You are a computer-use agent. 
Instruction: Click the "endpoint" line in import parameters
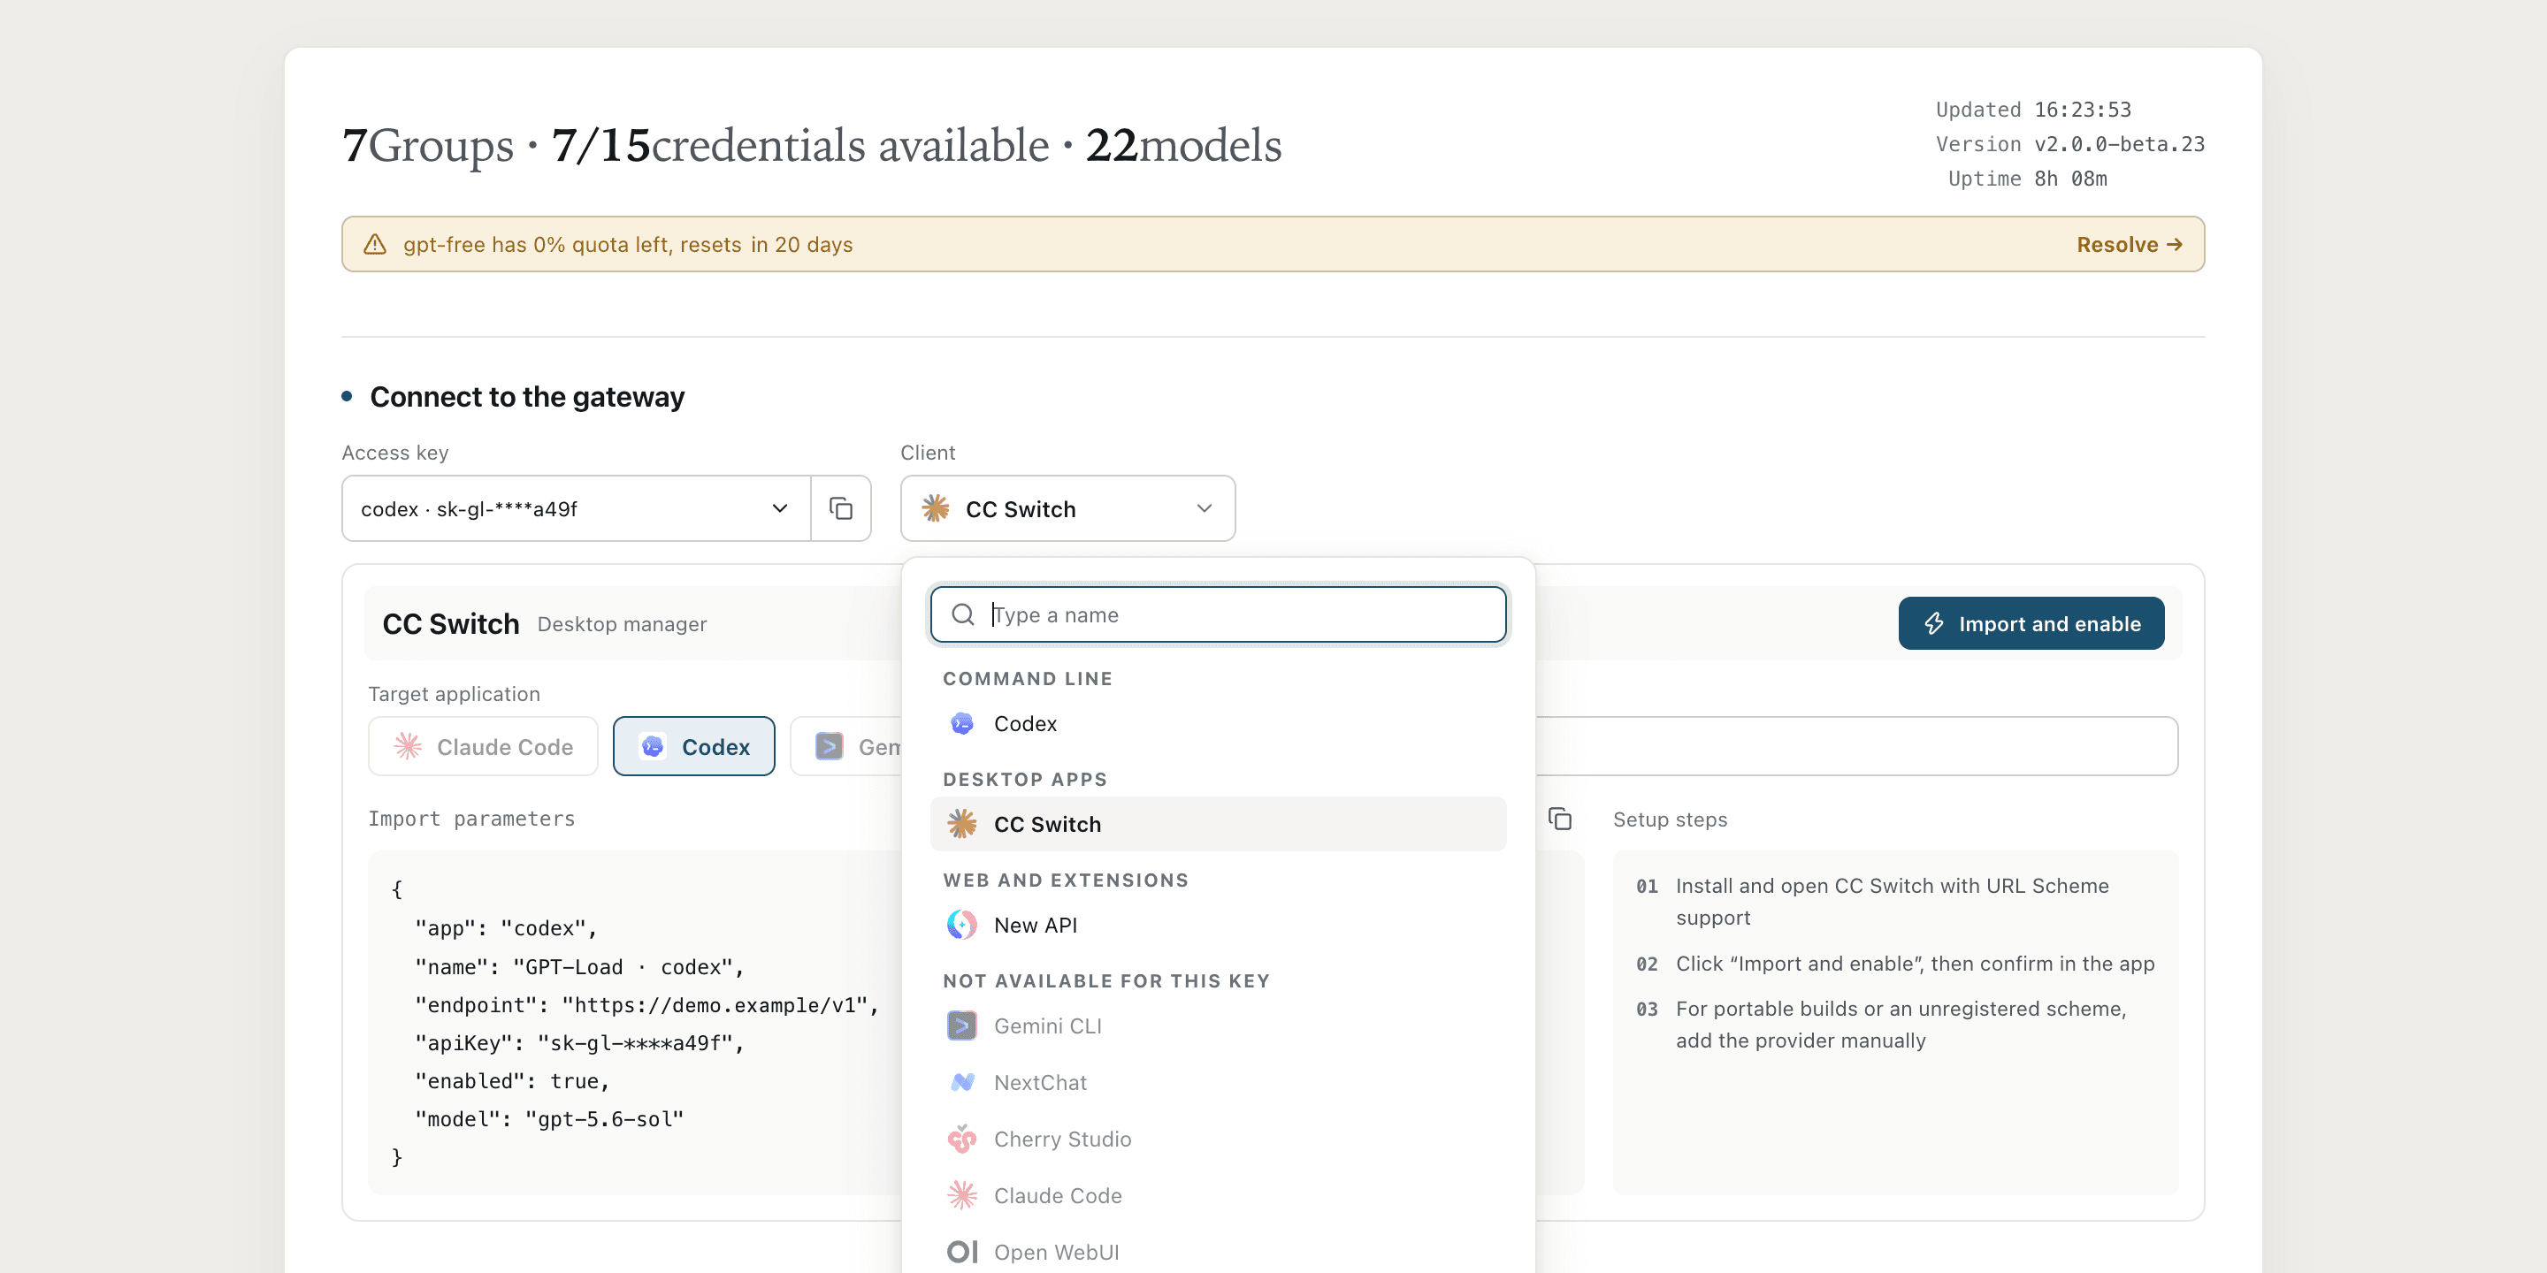pyautogui.click(x=646, y=1005)
